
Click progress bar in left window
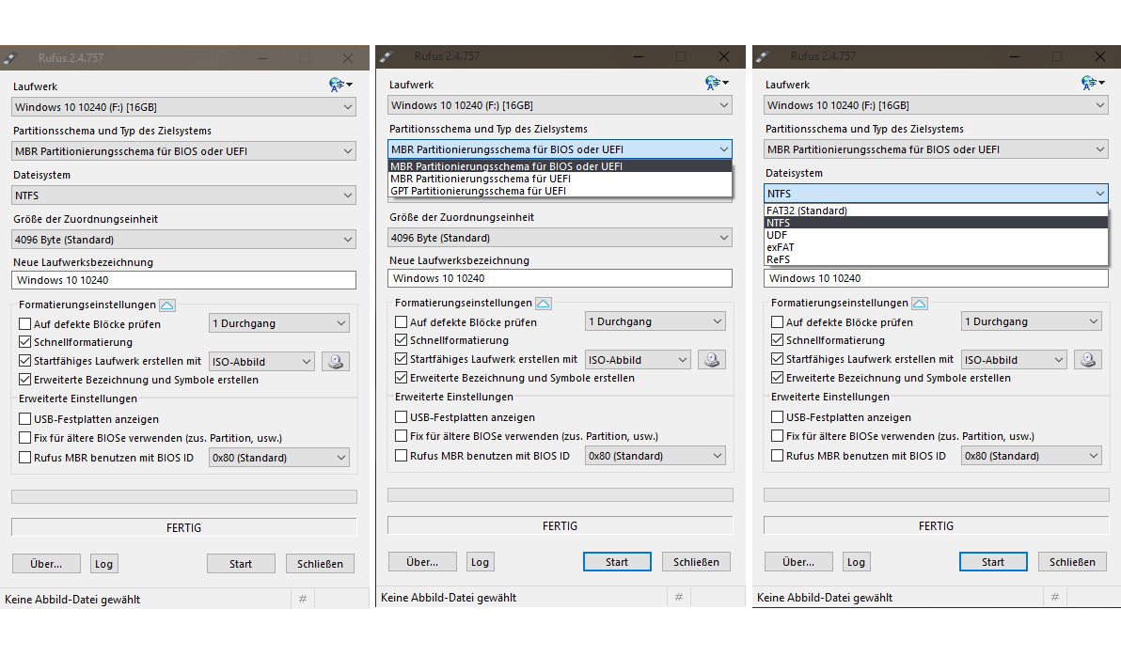(183, 496)
